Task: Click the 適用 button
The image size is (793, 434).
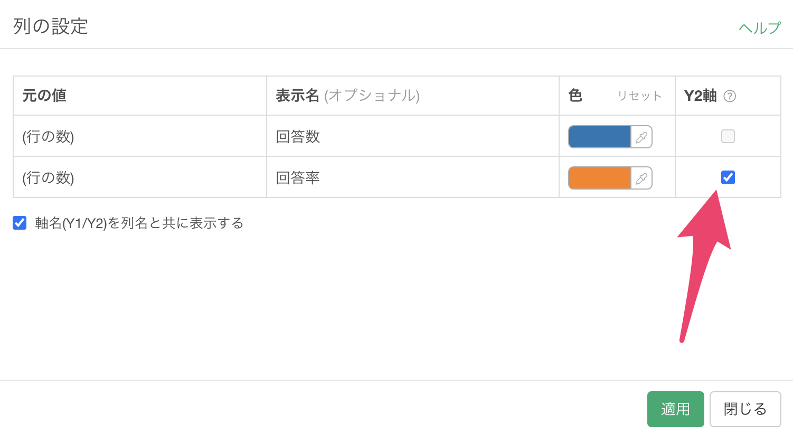Action: point(675,409)
